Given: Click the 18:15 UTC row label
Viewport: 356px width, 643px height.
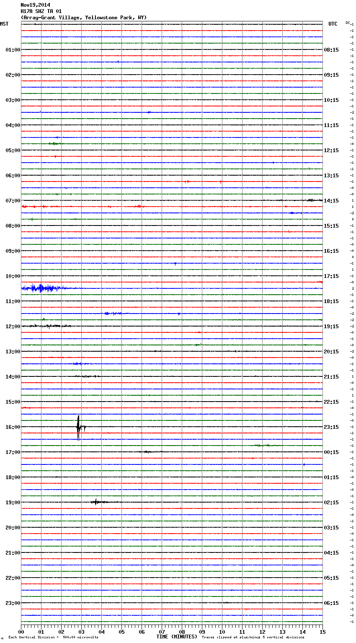Looking at the screenshot, I should click(x=331, y=301).
